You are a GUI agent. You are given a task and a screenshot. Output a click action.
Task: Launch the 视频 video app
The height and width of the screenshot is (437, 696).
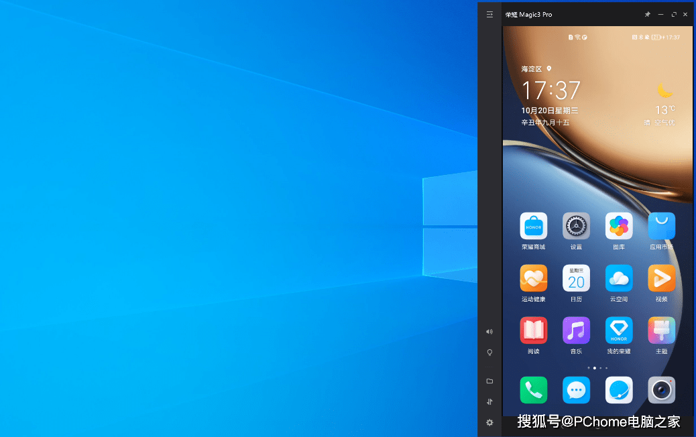click(661, 278)
